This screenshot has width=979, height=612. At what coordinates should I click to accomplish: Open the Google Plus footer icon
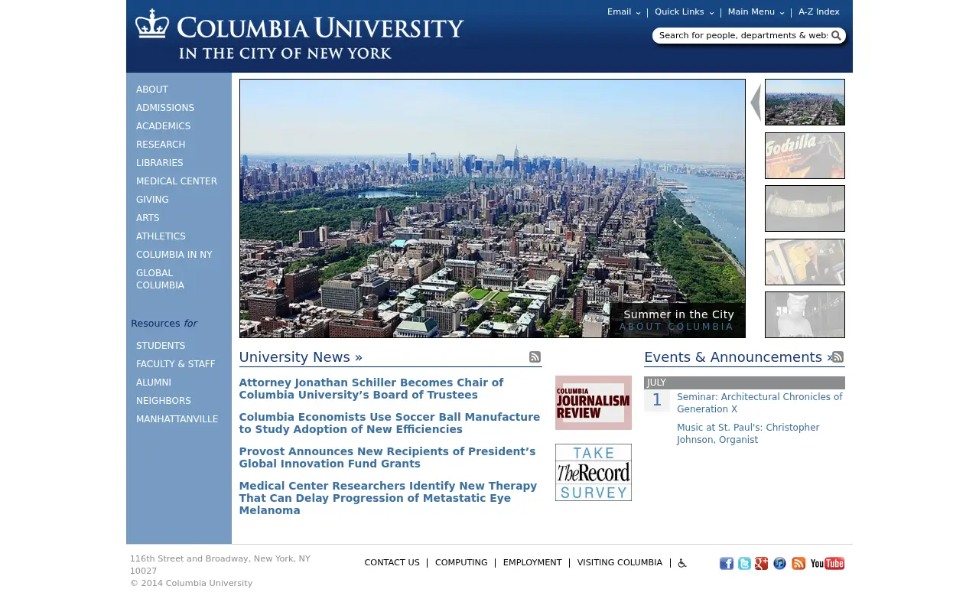762,564
